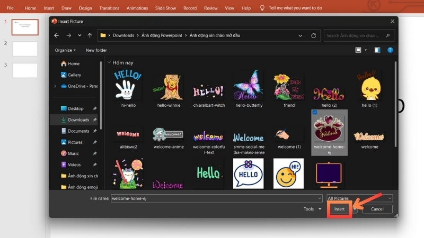Open the Organize dropdown menu
424x238 pixels.
point(65,50)
